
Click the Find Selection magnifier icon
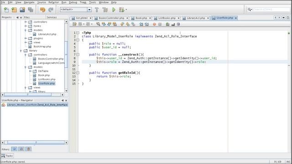coord(98,24)
